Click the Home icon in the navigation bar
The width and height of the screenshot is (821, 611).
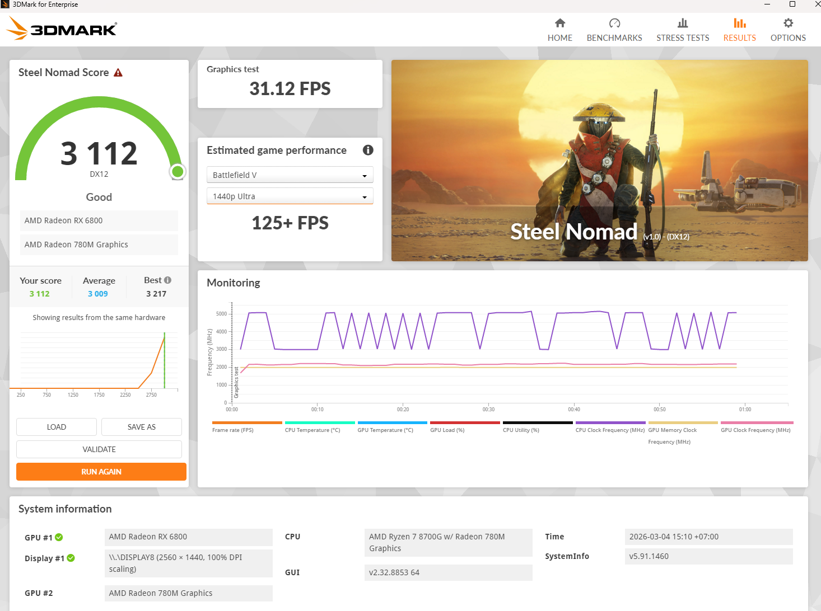click(559, 23)
